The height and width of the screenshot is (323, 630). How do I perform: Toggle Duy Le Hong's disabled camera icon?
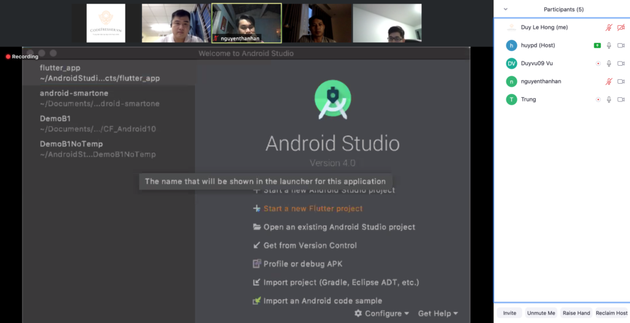pos(621,28)
